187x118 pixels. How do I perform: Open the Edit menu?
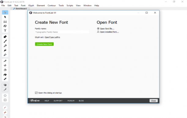coord(9,5)
